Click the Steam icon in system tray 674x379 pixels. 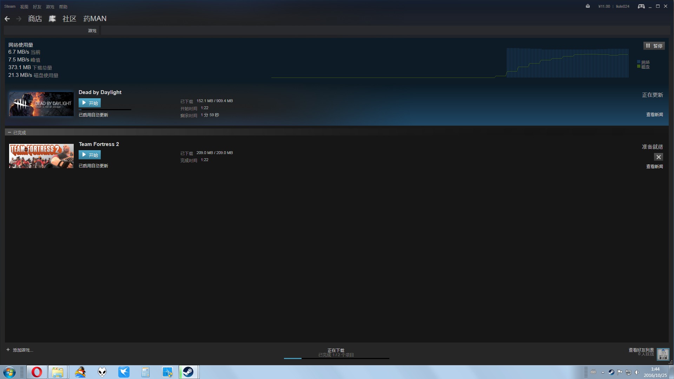pos(612,372)
